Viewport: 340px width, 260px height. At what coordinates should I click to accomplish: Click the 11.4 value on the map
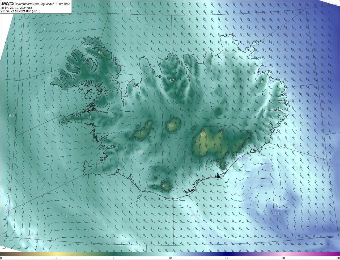click(x=268, y=167)
